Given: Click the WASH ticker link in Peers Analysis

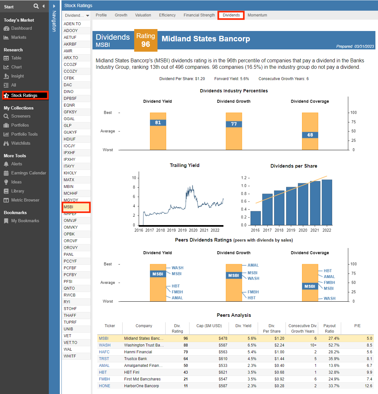Looking at the screenshot, I should pyautogui.click(x=104, y=345).
